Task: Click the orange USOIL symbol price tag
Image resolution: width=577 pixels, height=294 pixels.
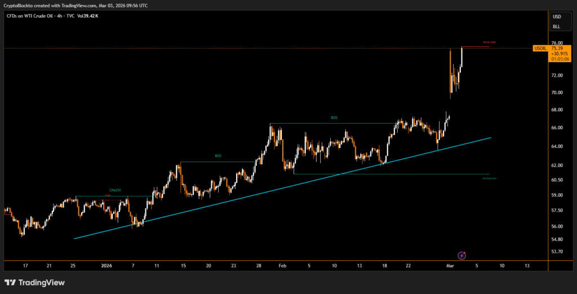Action: pyautogui.click(x=540, y=49)
